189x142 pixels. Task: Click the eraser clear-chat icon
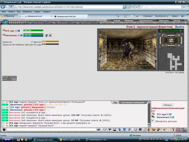point(105,130)
